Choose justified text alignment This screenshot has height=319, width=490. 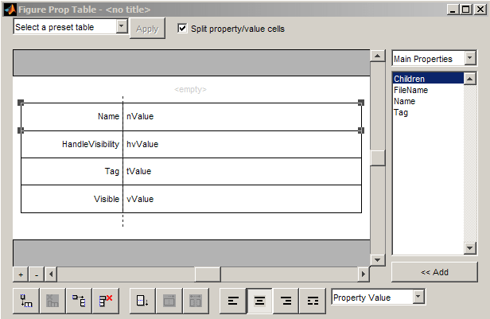click(313, 301)
